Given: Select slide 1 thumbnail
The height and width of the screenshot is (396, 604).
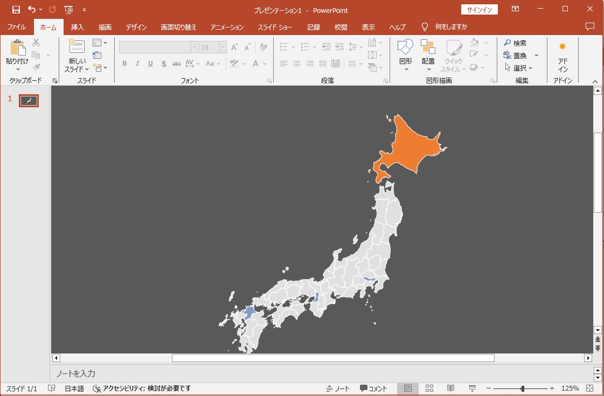Looking at the screenshot, I should coord(29,100).
